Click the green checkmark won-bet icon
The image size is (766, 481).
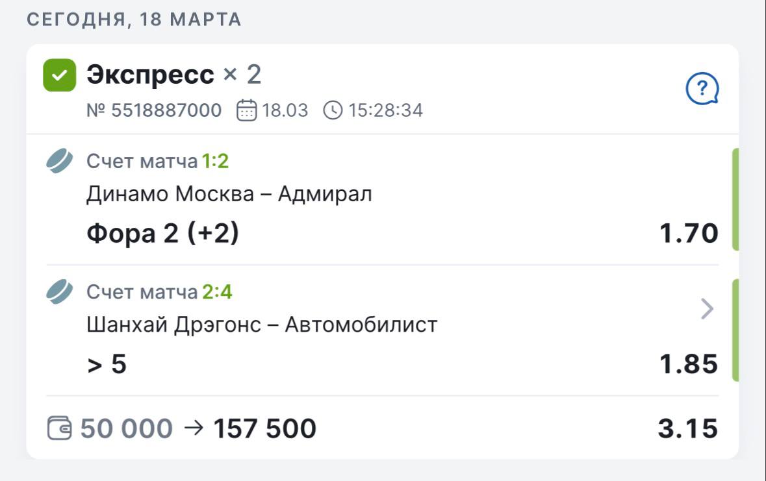tap(59, 75)
